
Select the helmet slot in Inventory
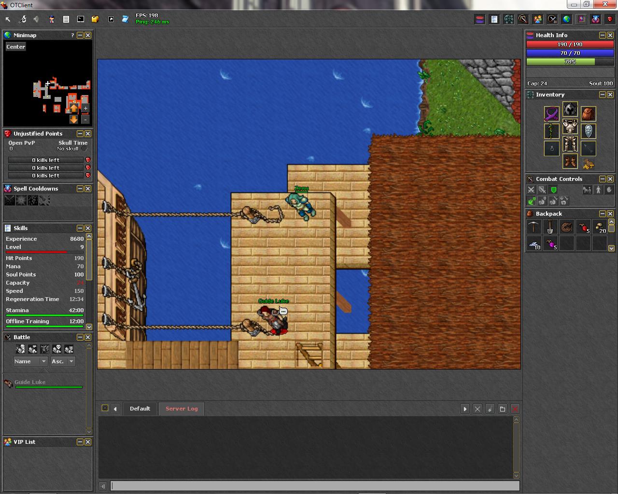point(570,110)
